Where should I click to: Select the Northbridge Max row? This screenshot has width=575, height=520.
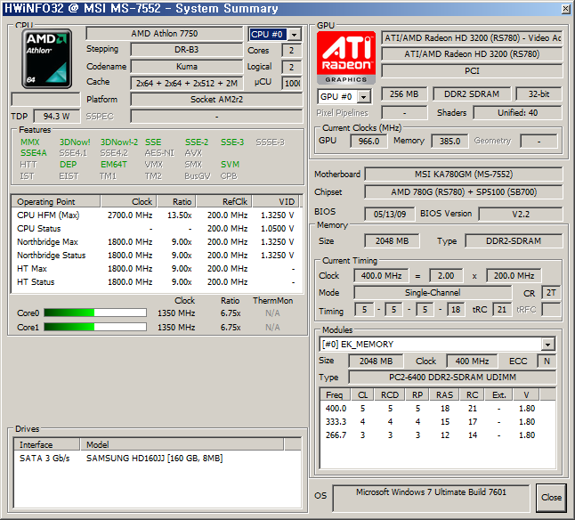[156, 242]
